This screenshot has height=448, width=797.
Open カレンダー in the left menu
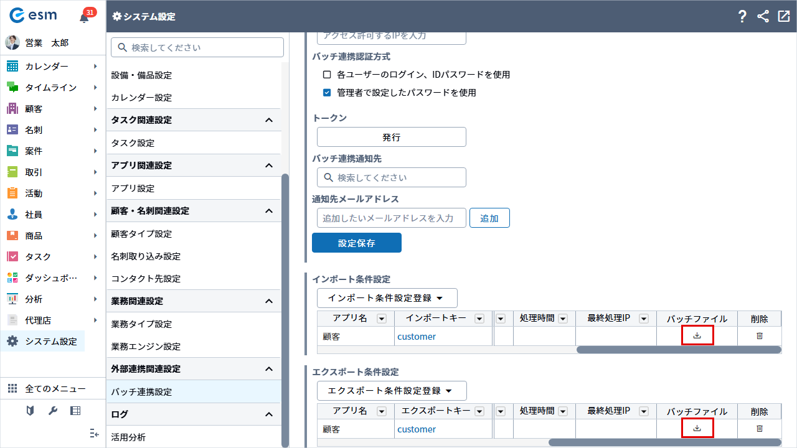pyautogui.click(x=47, y=67)
